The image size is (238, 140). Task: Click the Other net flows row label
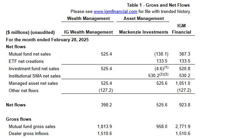click(24, 90)
